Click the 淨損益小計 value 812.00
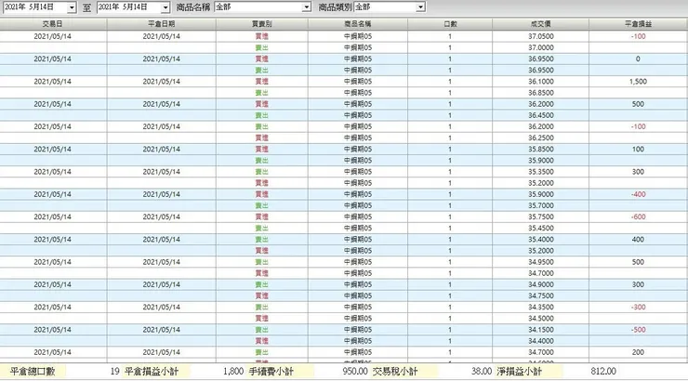 point(603,372)
